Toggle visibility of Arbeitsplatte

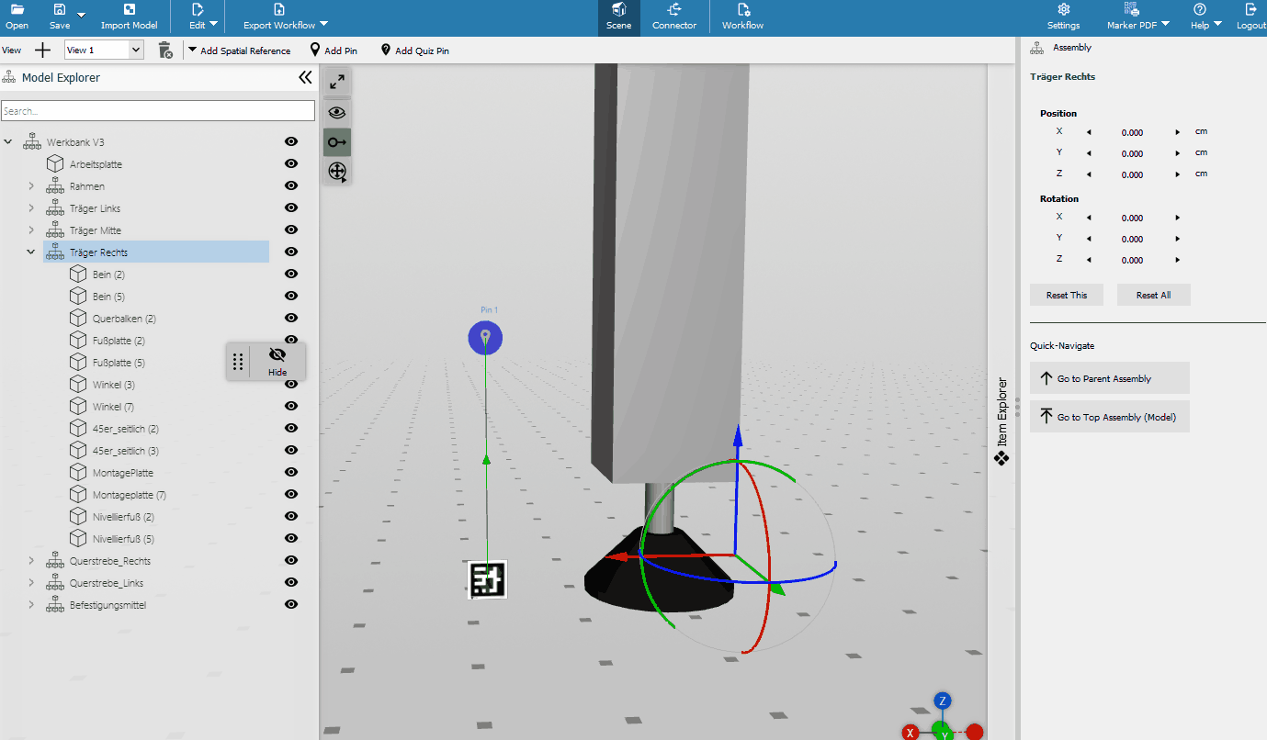pyautogui.click(x=291, y=163)
